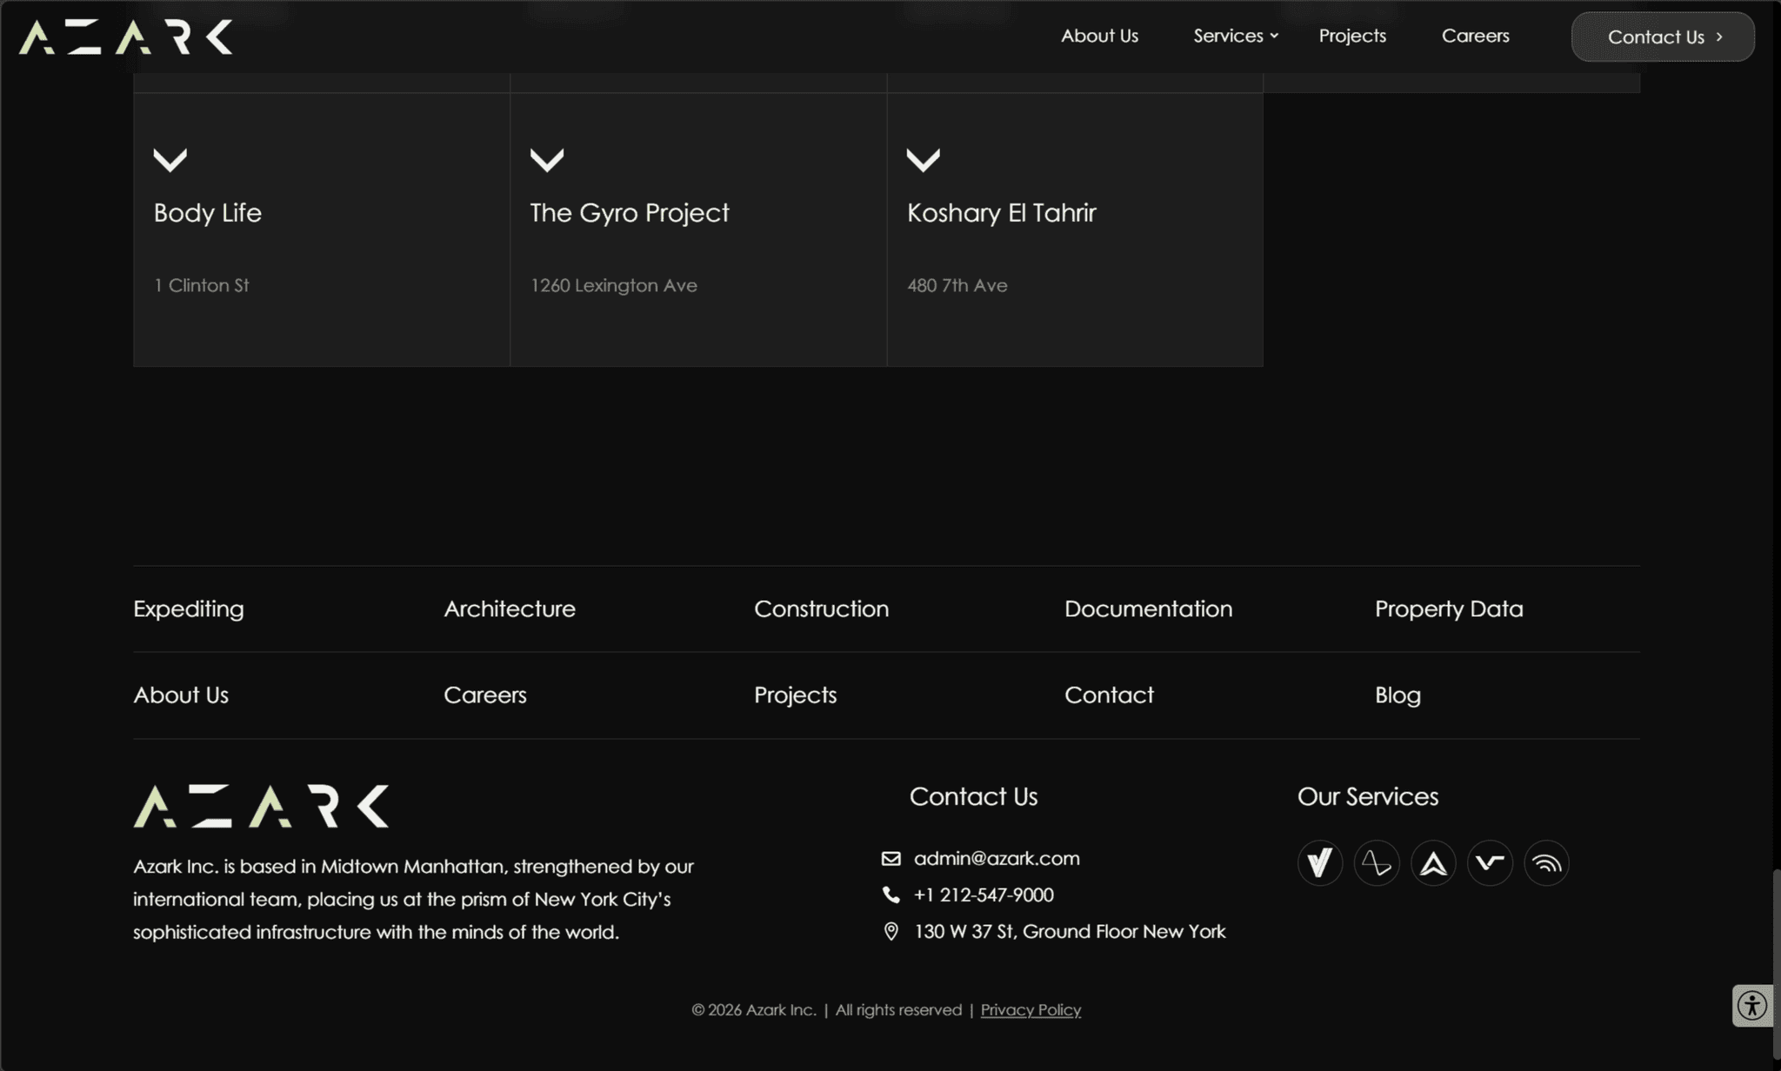Screen dimensions: 1781x1071
Task: Click the envelope email icon
Action: (x=890, y=859)
